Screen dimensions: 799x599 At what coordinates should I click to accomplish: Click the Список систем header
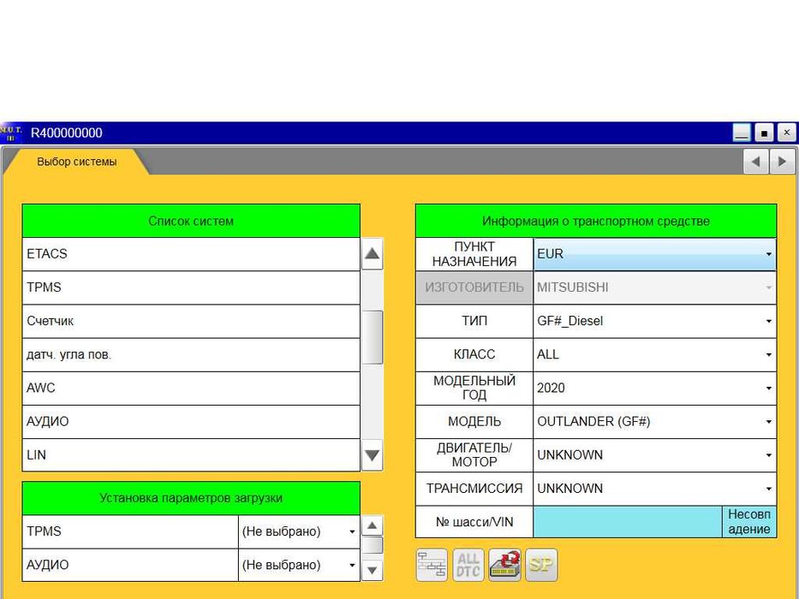coord(191,221)
